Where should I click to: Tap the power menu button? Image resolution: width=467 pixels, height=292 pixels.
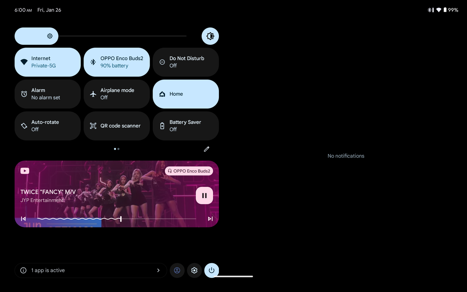click(x=212, y=270)
